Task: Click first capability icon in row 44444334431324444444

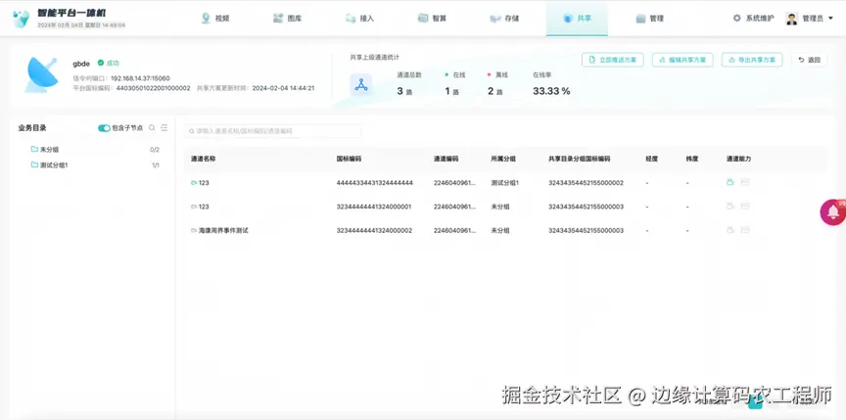Action: point(730,182)
